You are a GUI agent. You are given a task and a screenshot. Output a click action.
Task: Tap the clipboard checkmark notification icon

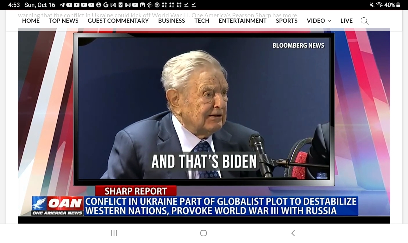[x=121, y=5]
